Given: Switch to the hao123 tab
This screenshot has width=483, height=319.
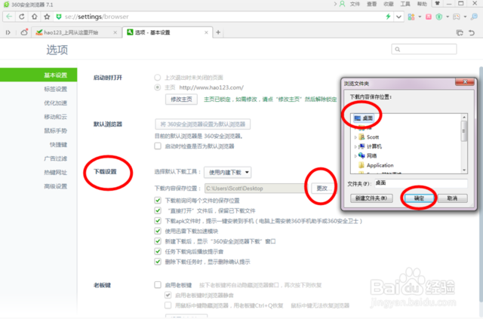Looking at the screenshot, I should point(75,32).
